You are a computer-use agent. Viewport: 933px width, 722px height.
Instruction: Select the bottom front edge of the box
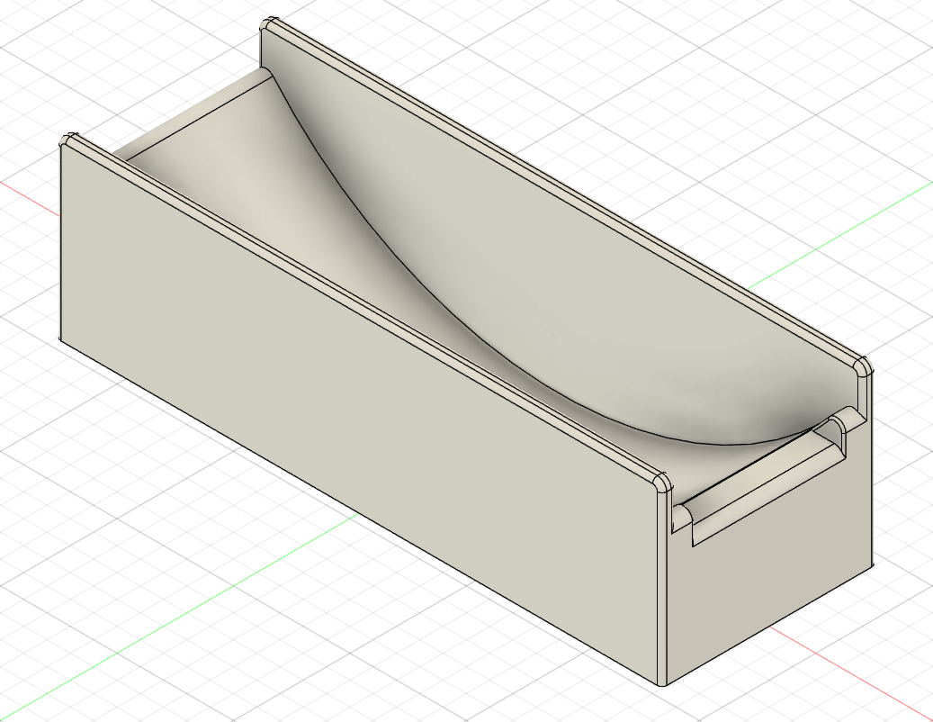click(360, 513)
